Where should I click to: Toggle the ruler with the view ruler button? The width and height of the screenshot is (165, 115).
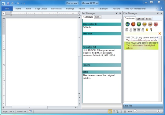79,13
